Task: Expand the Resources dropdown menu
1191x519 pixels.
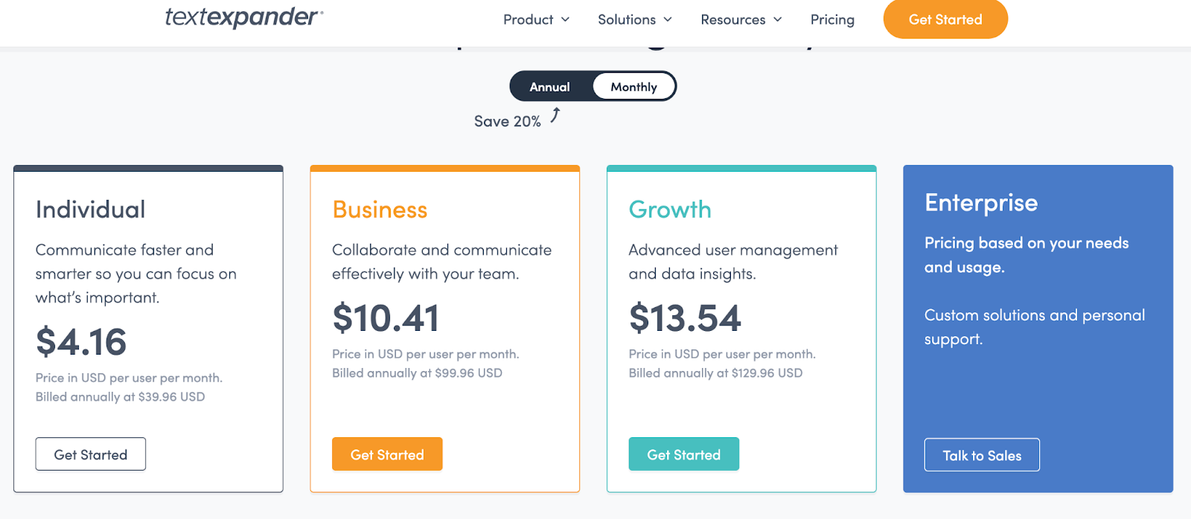Action: [741, 19]
